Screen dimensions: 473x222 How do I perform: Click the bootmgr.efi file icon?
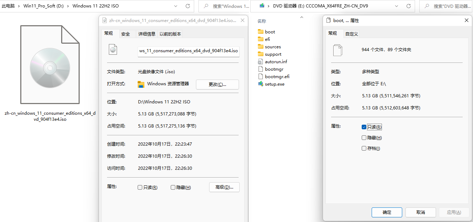coord(260,76)
